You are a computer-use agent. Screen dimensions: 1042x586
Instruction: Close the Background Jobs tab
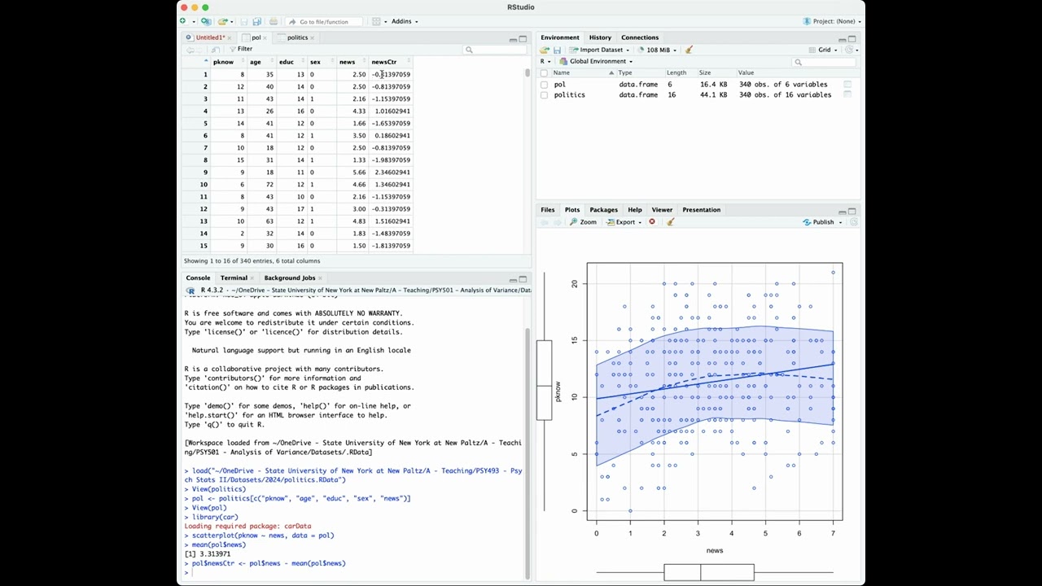click(x=320, y=278)
